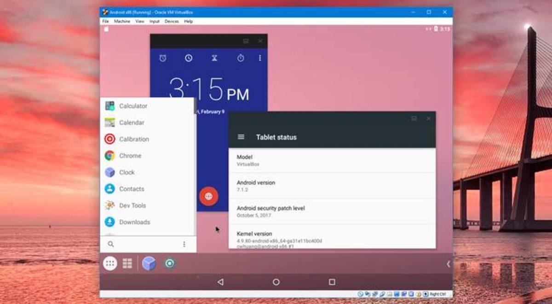Open the Machine menu in VirtualBox
Screen dimensions: 552x304
pyautogui.click(x=121, y=21)
